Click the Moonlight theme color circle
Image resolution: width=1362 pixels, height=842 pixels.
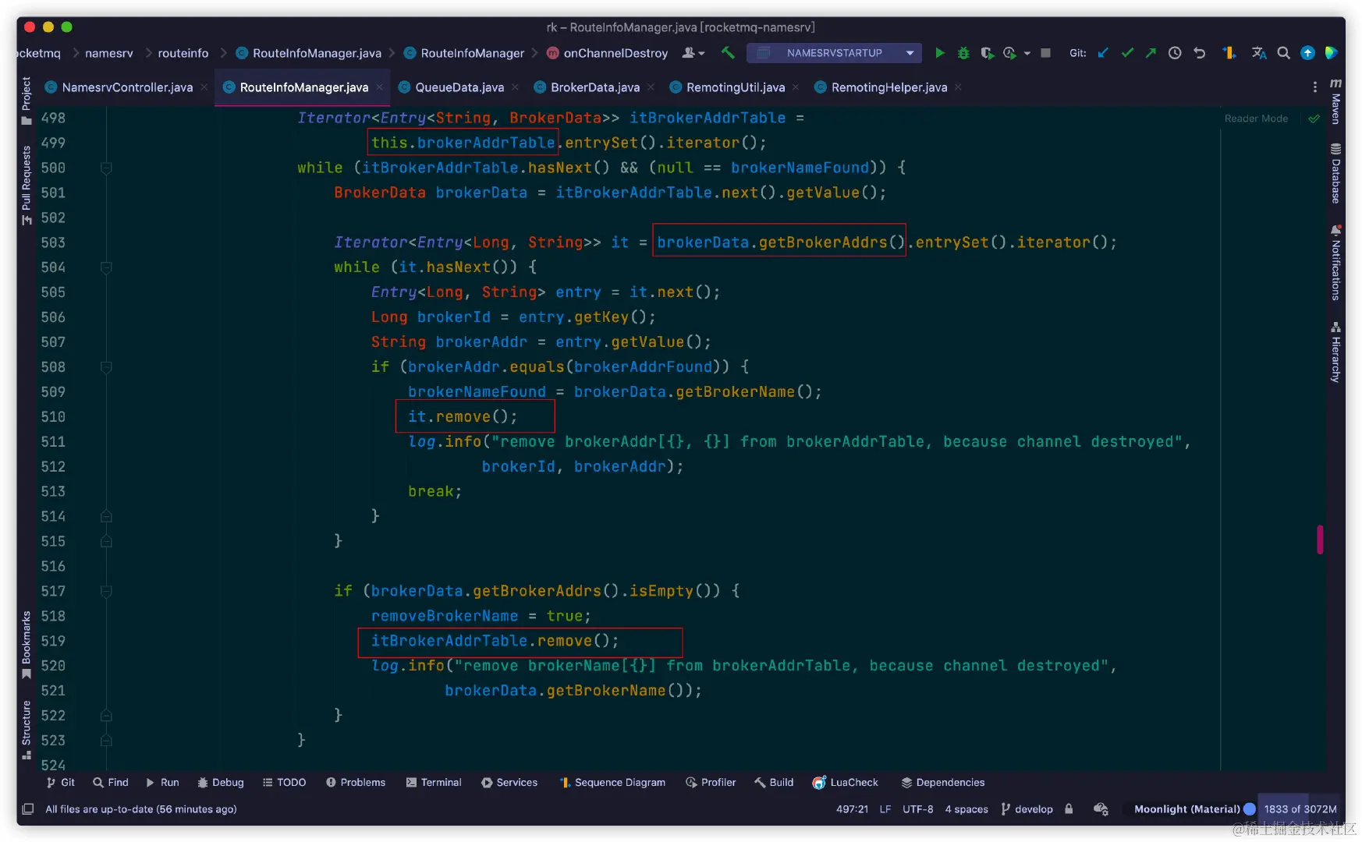(1250, 809)
